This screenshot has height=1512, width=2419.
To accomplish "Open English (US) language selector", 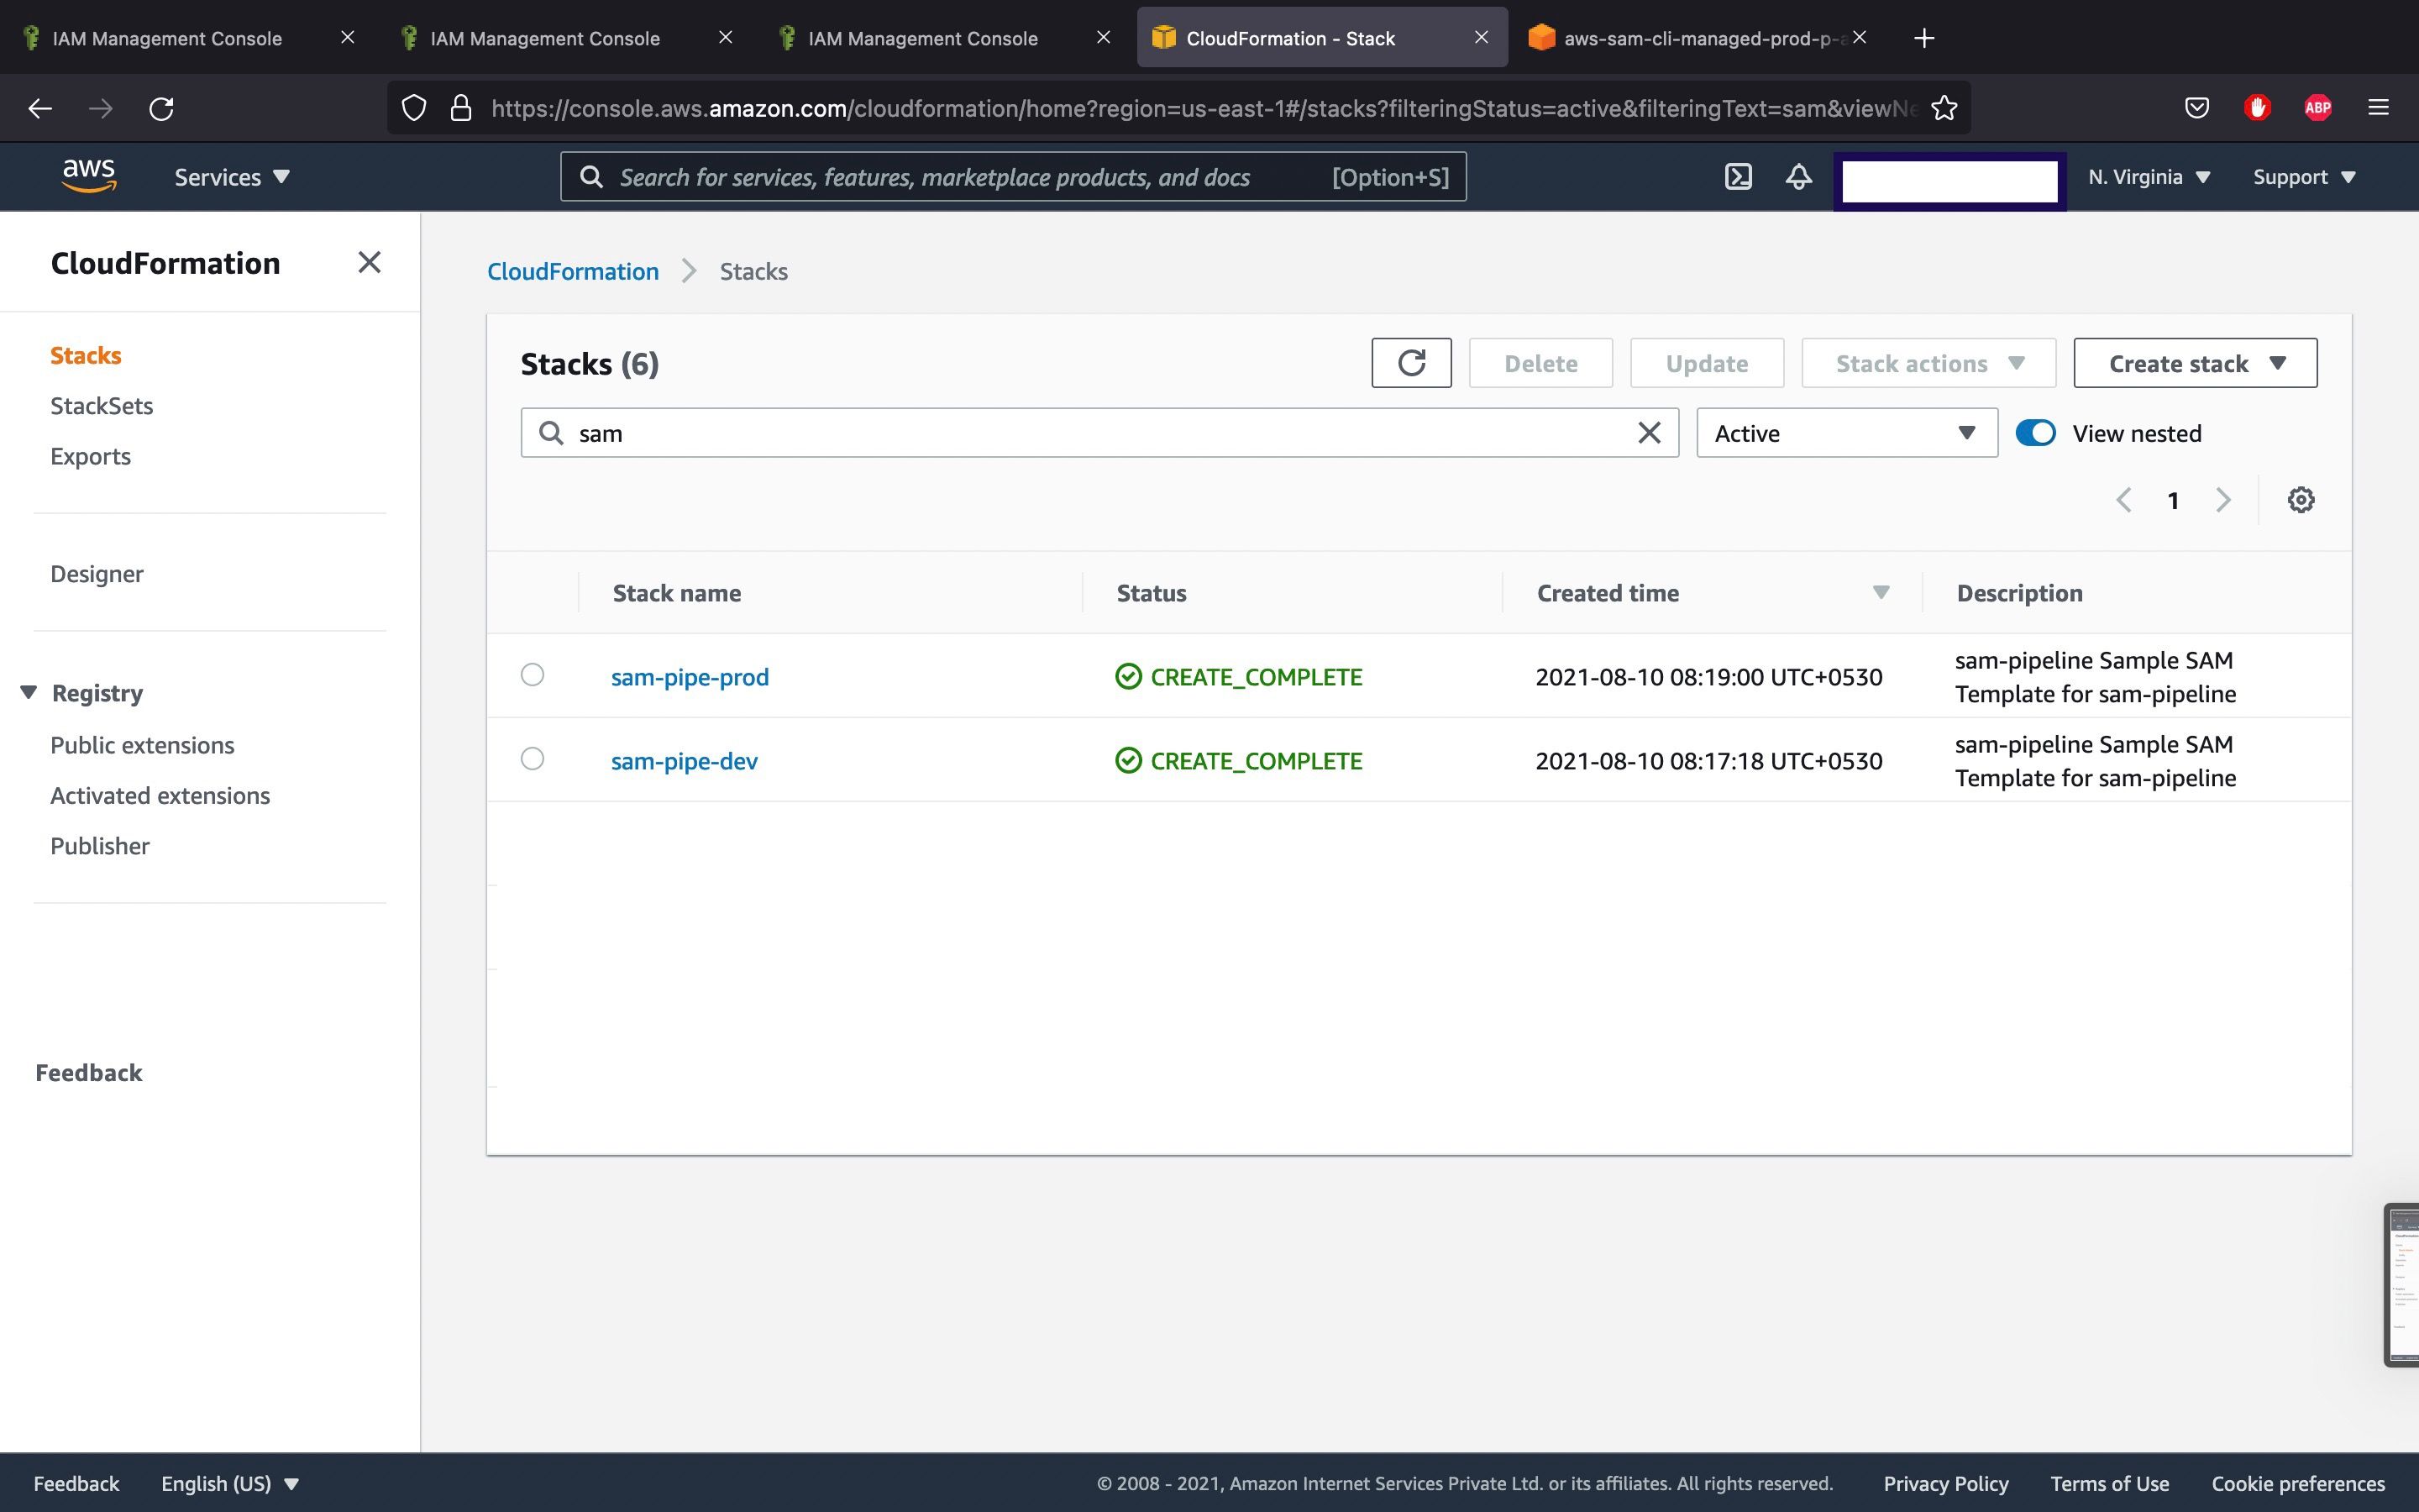I will pyautogui.click(x=230, y=1483).
